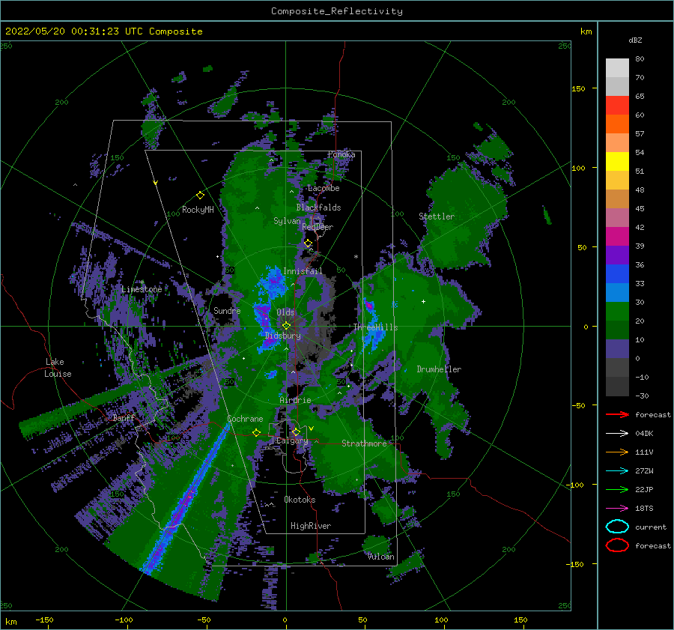Click the Innisfail city label

pyautogui.click(x=303, y=271)
